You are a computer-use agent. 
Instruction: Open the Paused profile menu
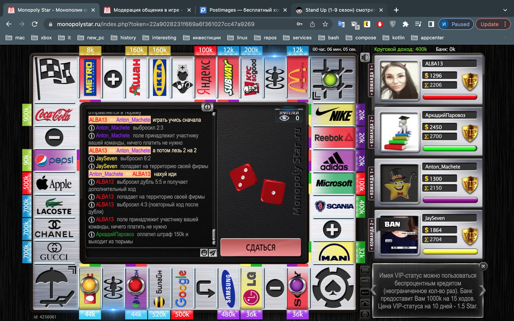tap(456, 24)
